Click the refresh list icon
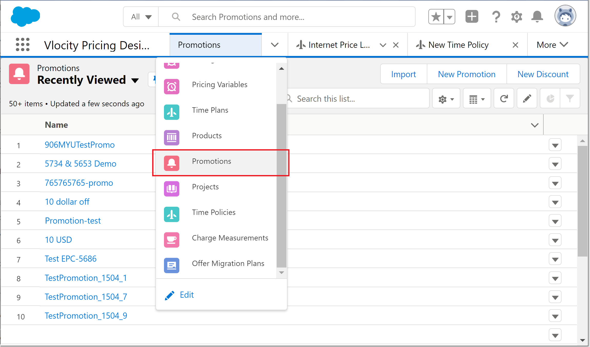Screen dimensions: 590x347 tap(504, 99)
